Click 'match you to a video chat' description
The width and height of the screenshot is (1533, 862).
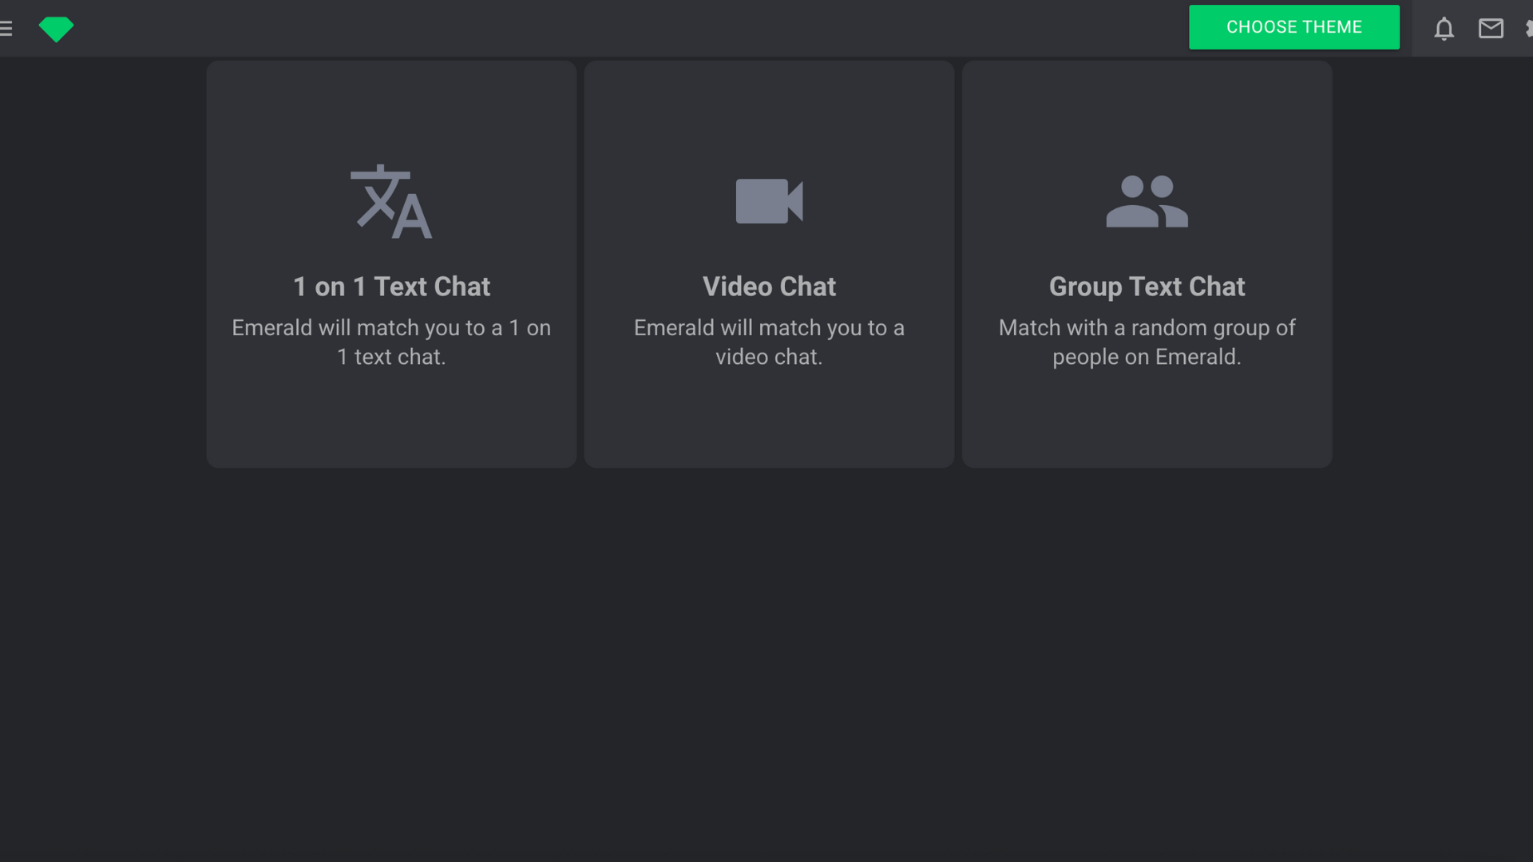[769, 342]
